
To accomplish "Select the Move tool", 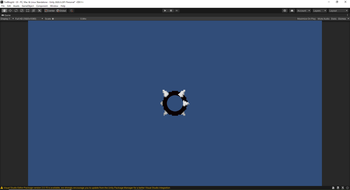I will (10, 11).
